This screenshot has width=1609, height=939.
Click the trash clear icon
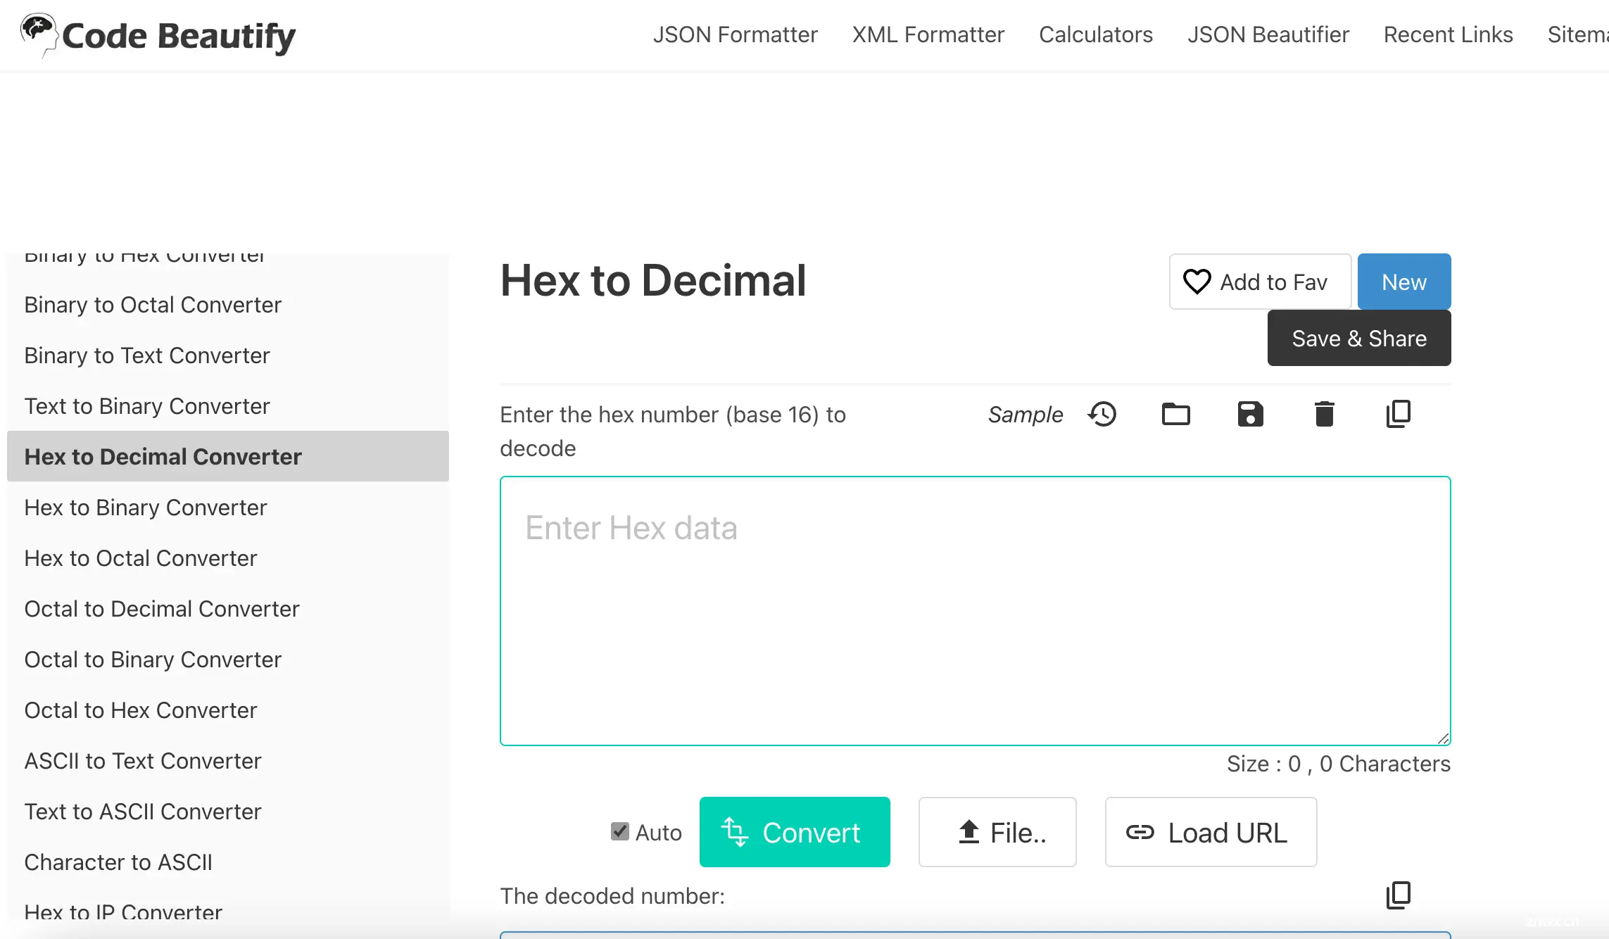click(x=1325, y=415)
